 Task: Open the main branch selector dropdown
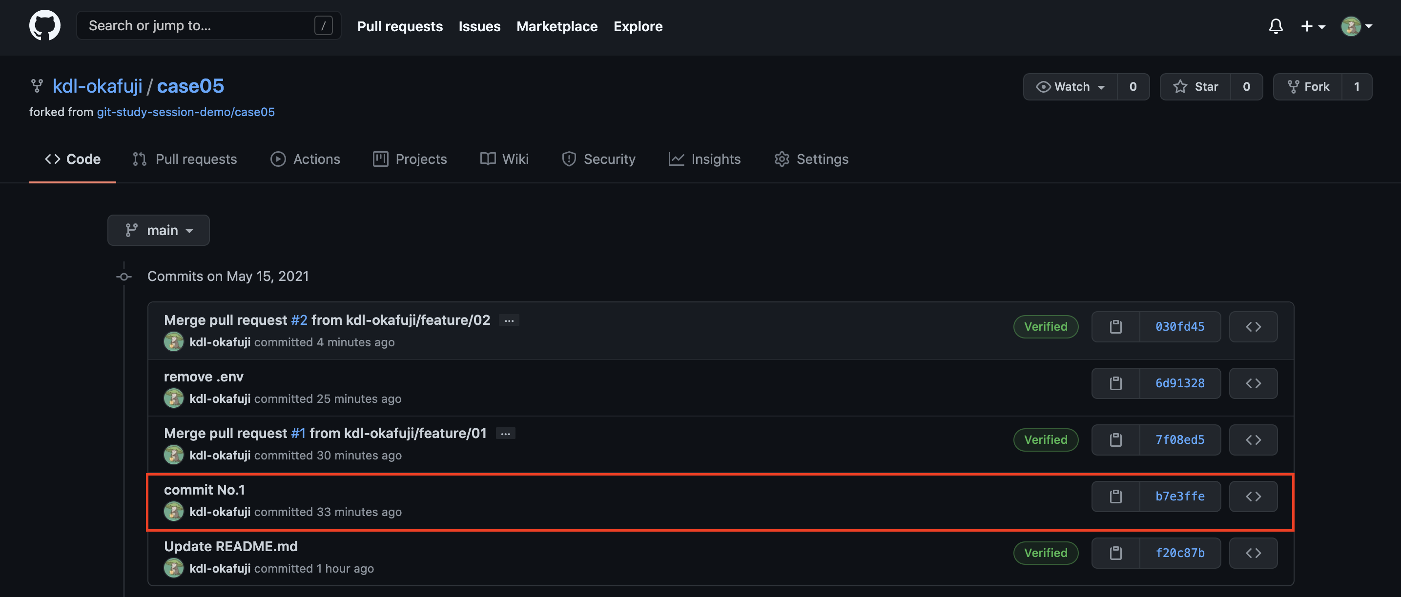pos(158,230)
